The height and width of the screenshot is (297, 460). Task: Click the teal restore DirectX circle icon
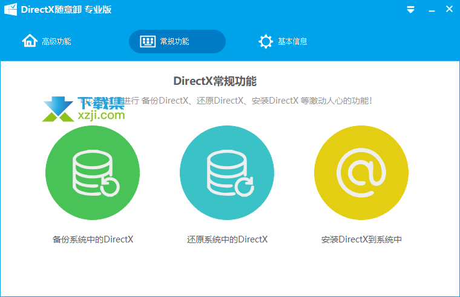227,173
